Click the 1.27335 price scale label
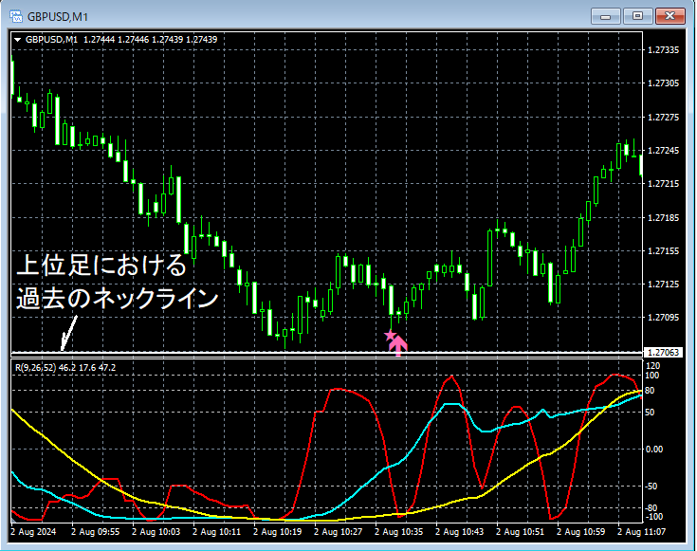Viewport: 697px width, 551px height. [664, 50]
